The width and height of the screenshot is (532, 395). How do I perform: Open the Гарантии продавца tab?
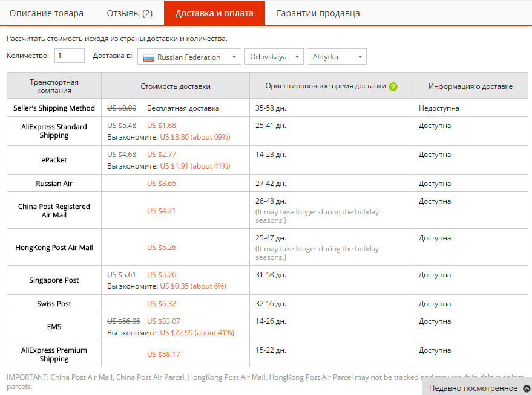tap(318, 13)
